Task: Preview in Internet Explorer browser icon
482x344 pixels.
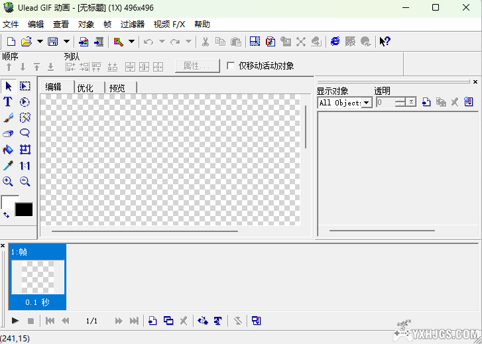Action: (x=335, y=42)
